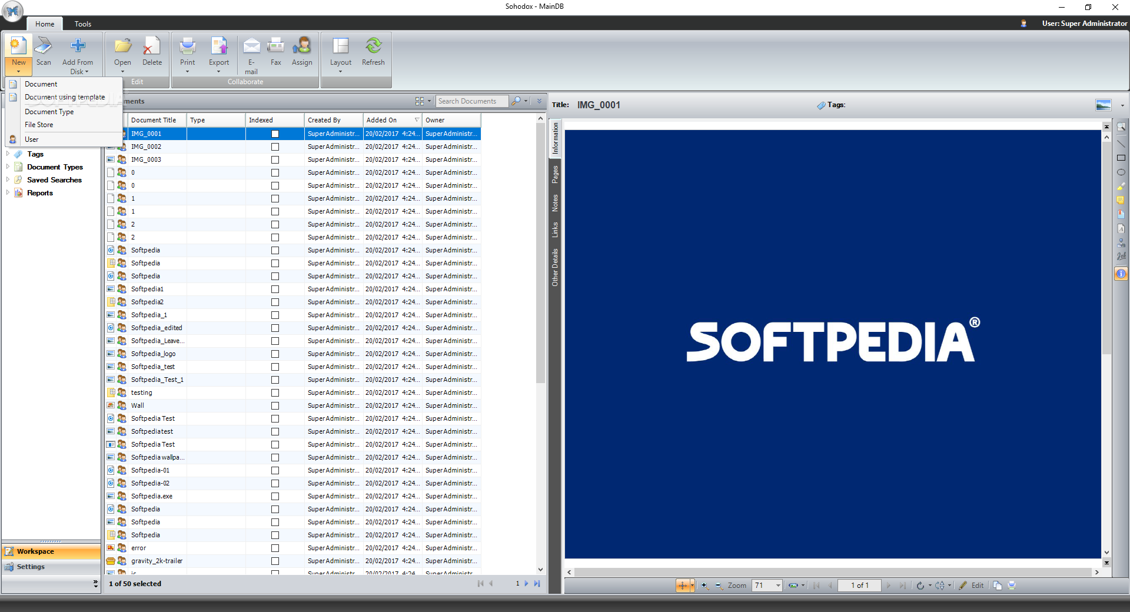
Task: Open the Add From Disk dropdown
Action: (87, 72)
